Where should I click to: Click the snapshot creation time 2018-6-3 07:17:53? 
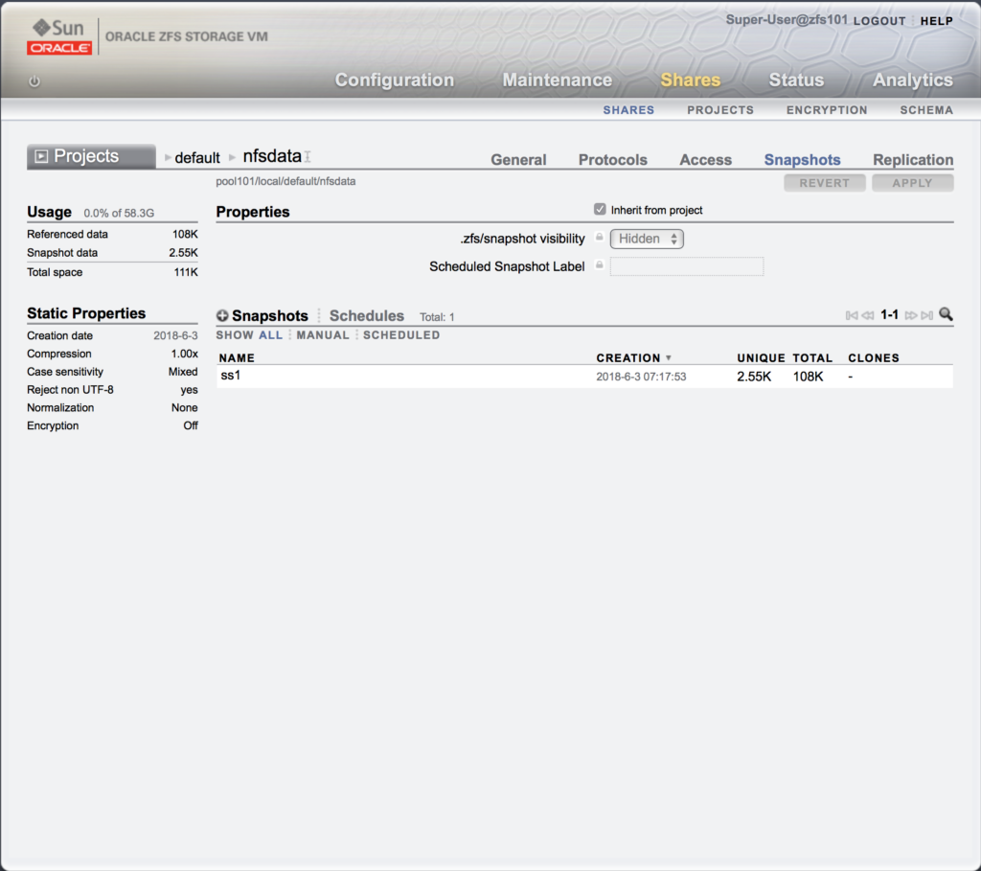(641, 377)
